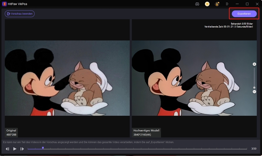The width and height of the screenshot is (262, 156).
Task: Click the Exportieren button
Action: (244, 14)
